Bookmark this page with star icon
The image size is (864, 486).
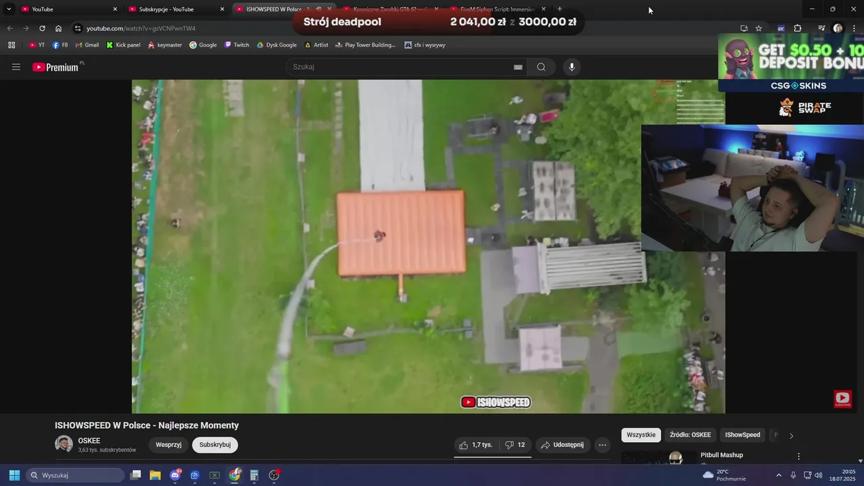759,28
